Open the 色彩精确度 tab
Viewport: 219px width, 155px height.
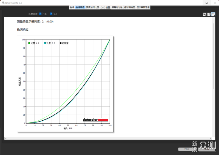(130, 7)
